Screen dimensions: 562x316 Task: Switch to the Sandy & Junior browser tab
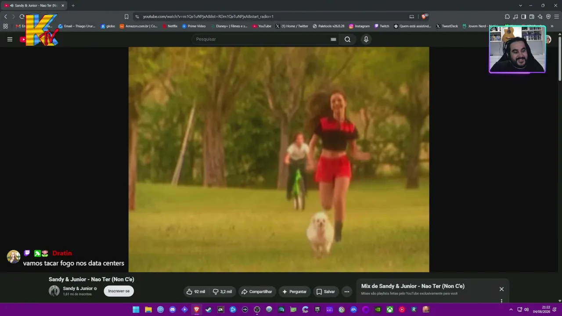click(x=34, y=5)
